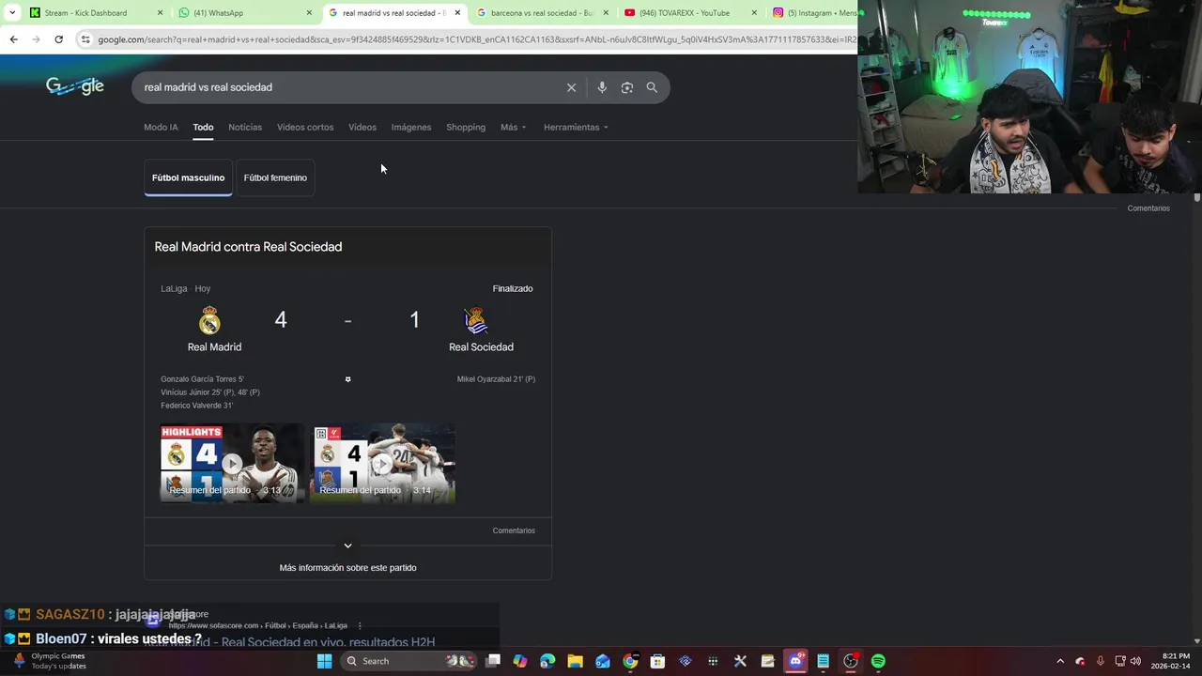Screen dimensions: 1202x676
Task: Show hidden system tray icons
Action: click(1060, 661)
